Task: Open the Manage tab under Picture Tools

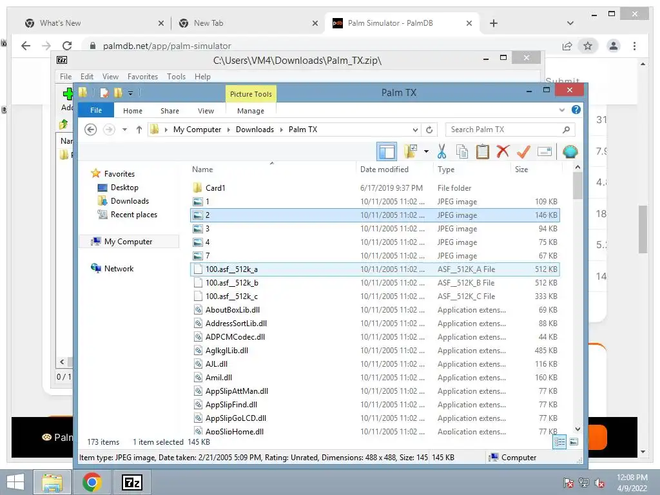Action: click(251, 111)
